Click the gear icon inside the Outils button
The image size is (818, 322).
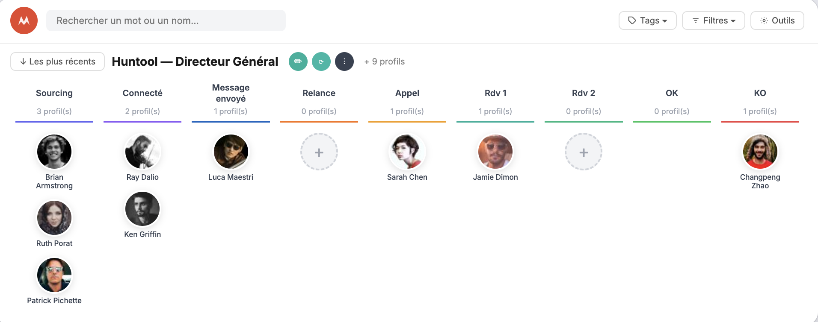click(764, 20)
